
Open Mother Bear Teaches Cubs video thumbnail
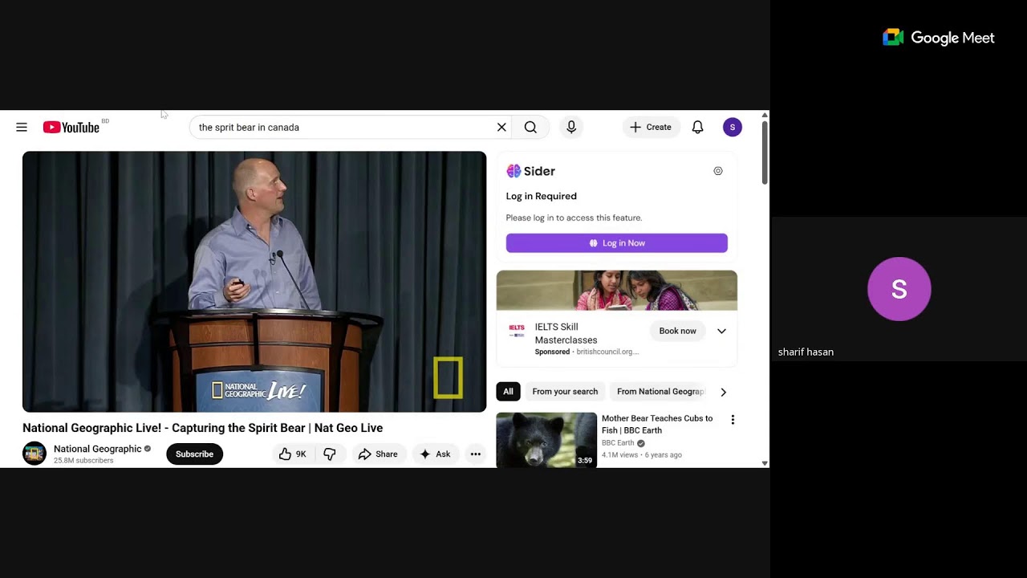(546, 440)
